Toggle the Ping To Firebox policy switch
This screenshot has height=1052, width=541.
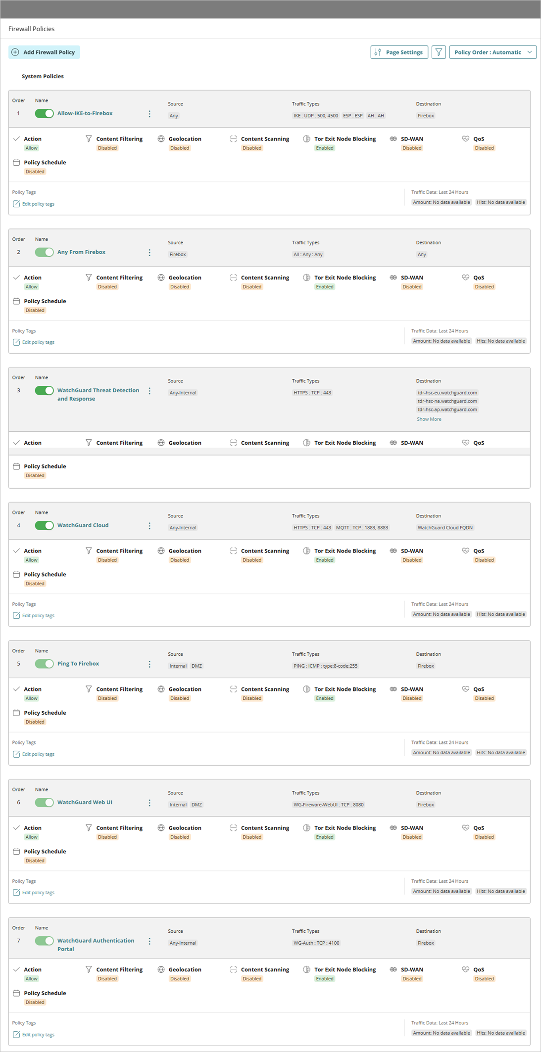(x=44, y=664)
